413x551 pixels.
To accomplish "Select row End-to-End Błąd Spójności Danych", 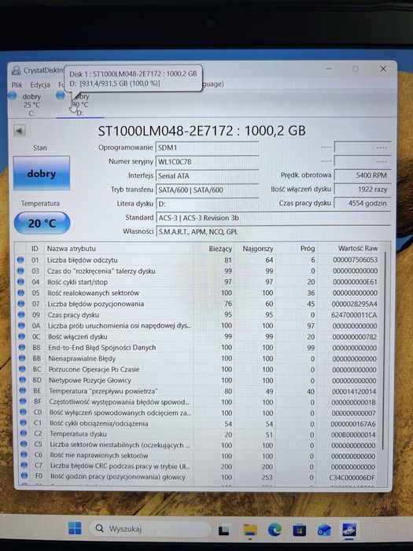I will (199, 348).
